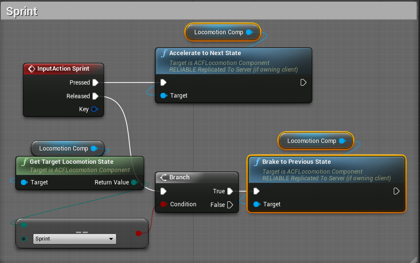The height and width of the screenshot is (263, 420).
Task: Select the Branch node title
Action: [179, 177]
